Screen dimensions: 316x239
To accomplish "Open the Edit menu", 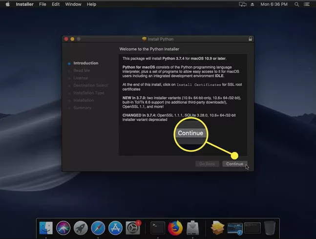I will coord(56,4).
